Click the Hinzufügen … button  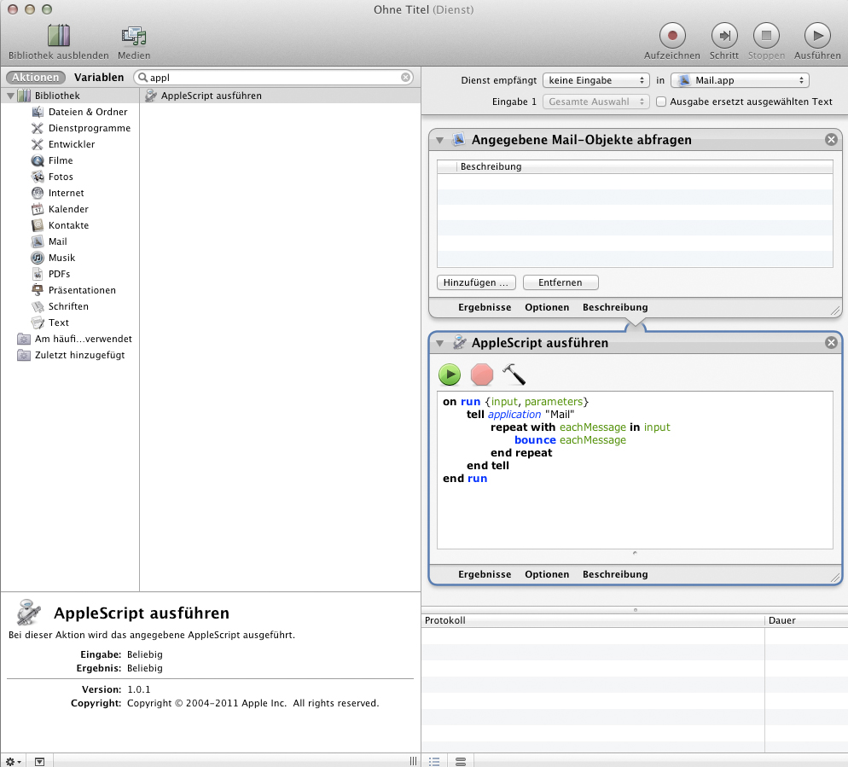[x=476, y=282]
